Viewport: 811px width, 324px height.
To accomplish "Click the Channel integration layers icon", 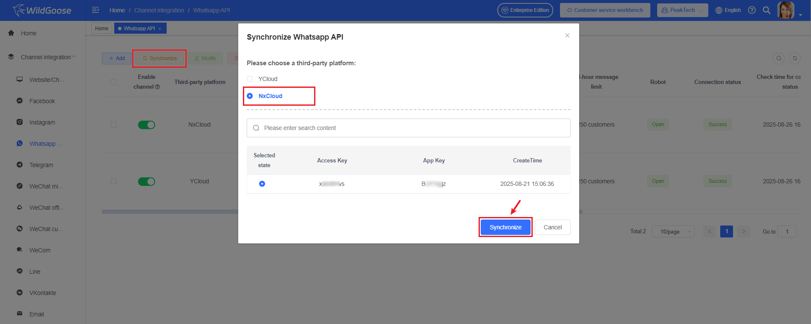I will tap(11, 57).
